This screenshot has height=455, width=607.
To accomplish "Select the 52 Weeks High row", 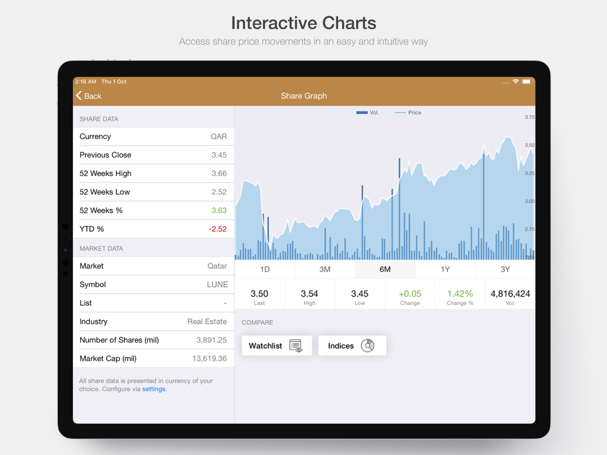I will [154, 174].
